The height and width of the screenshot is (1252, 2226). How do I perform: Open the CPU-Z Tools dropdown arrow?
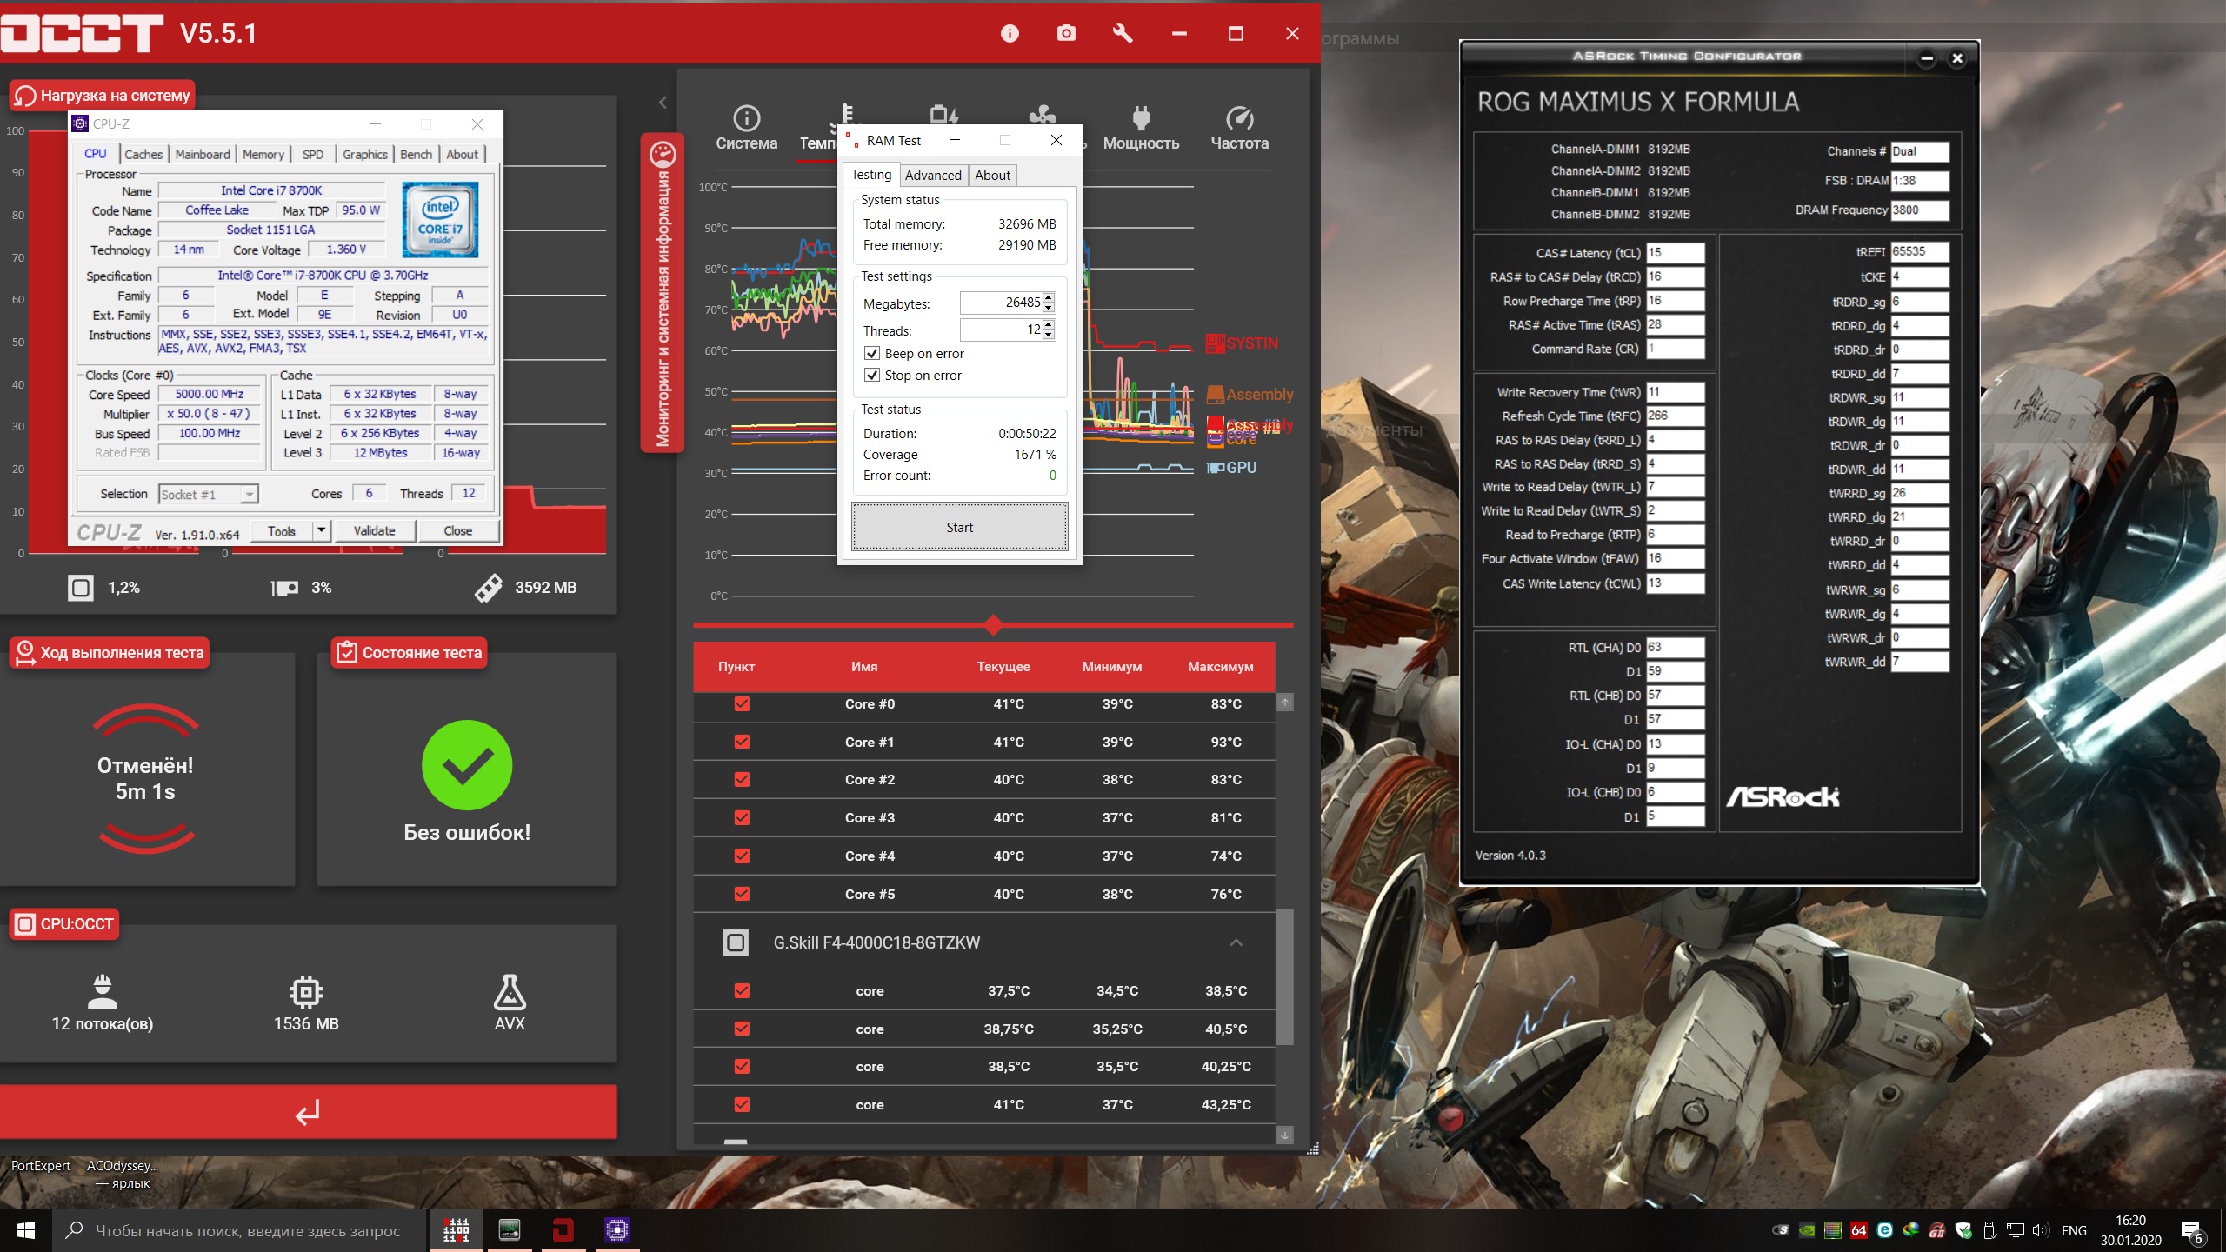pyautogui.click(x=321, y=530)
